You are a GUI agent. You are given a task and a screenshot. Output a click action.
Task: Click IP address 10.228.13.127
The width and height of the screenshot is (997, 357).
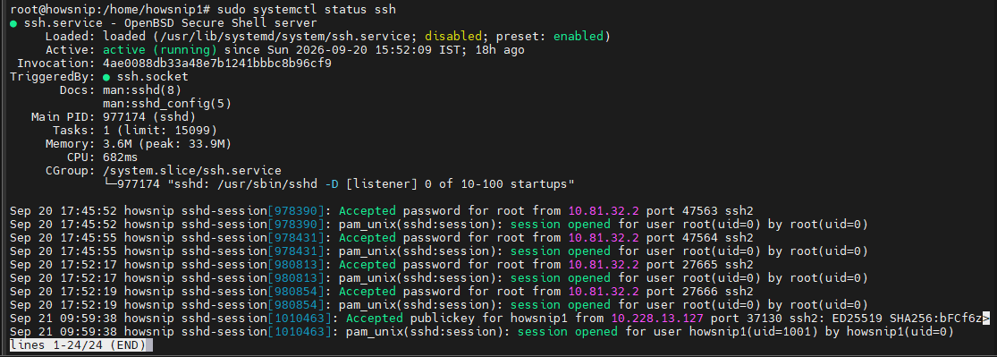(656, 318)
